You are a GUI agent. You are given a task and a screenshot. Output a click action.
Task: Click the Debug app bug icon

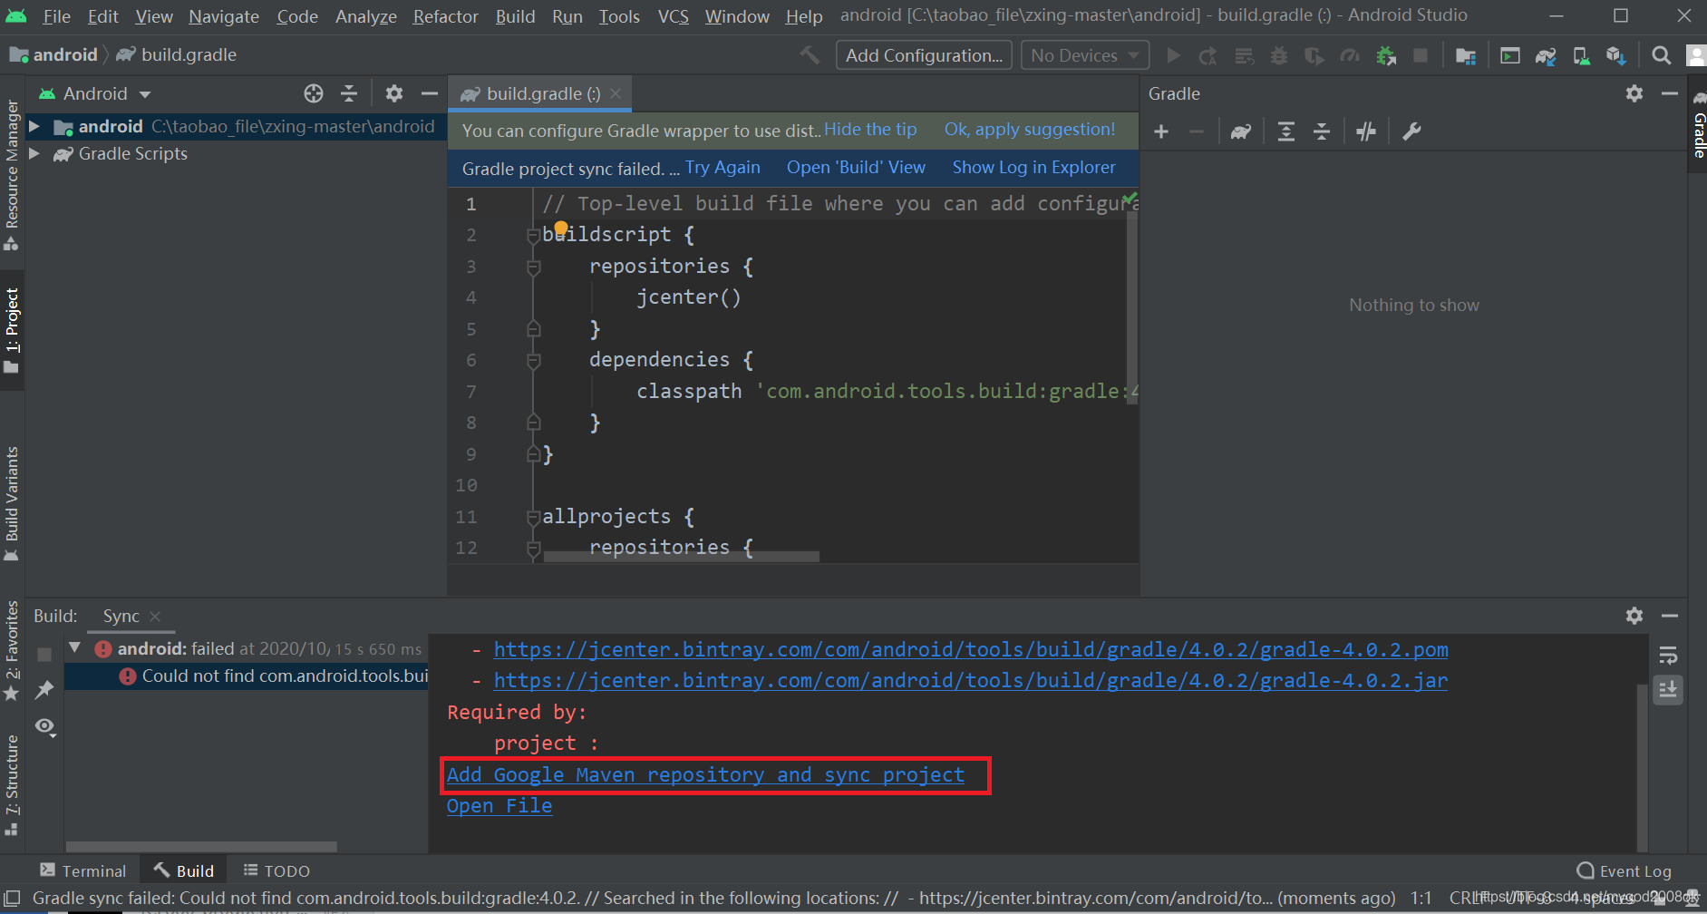point(1279,55)
